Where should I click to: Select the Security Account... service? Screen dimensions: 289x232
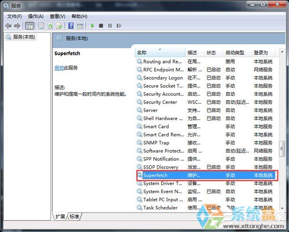tap(205, 94)
